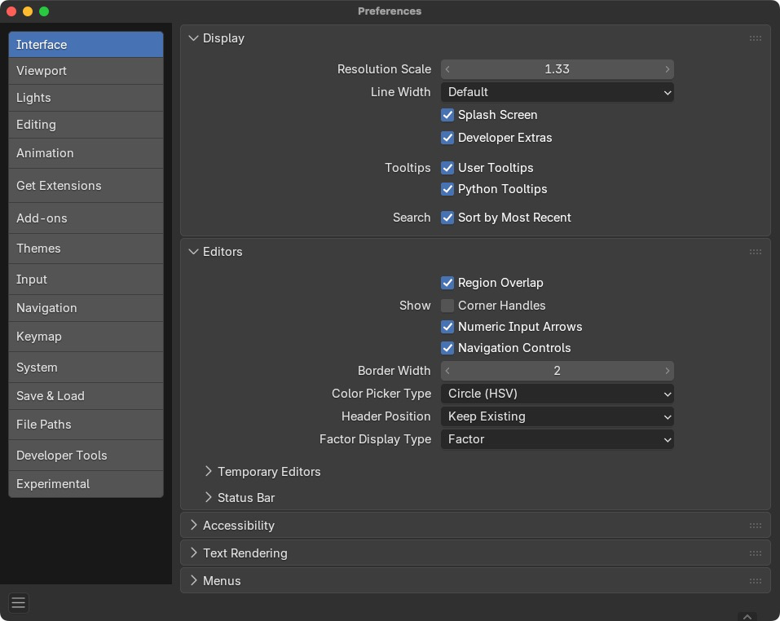
Task: Open the Factor Display Type dropdown
Action: [557, 439]
